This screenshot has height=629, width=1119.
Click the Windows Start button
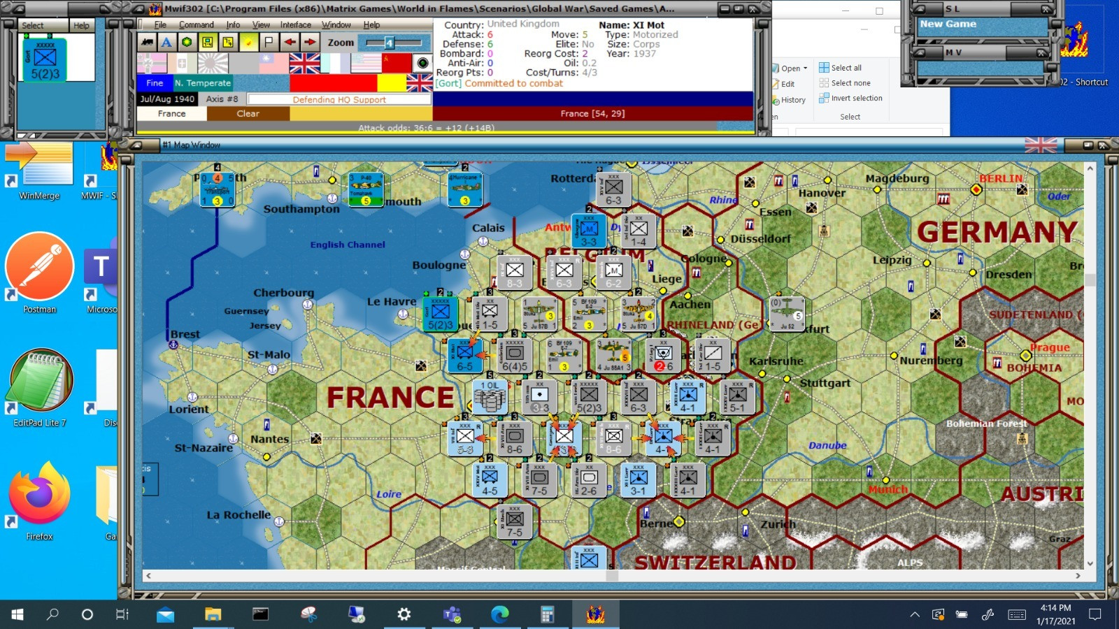point(17,614)
